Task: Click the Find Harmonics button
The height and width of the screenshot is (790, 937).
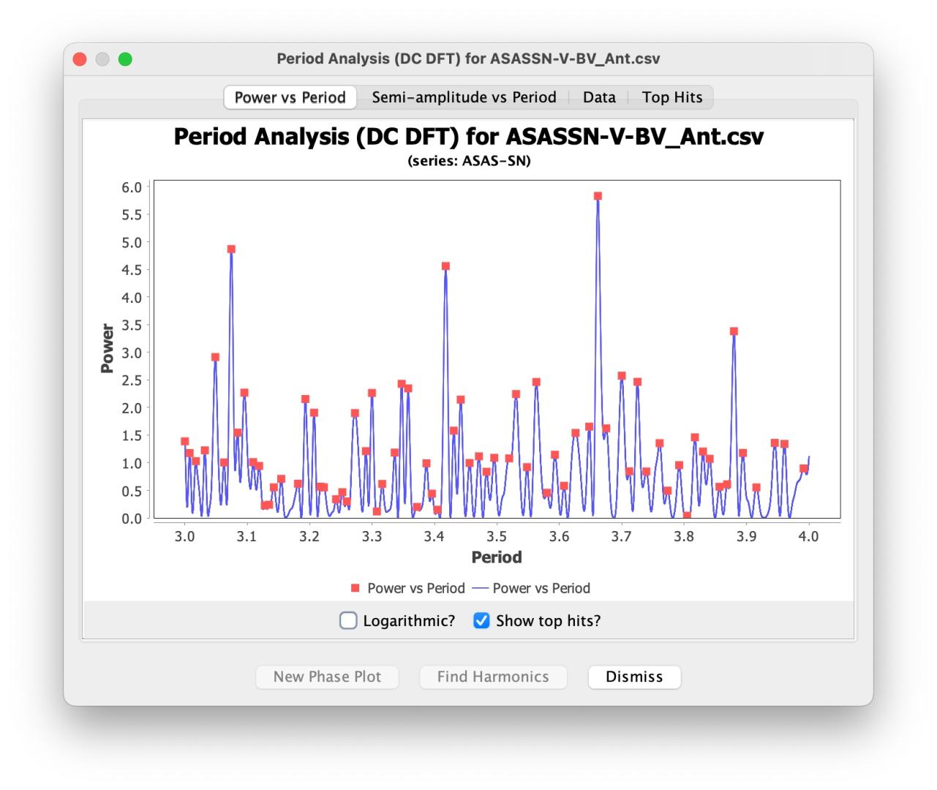Action: tap(493, 677)
